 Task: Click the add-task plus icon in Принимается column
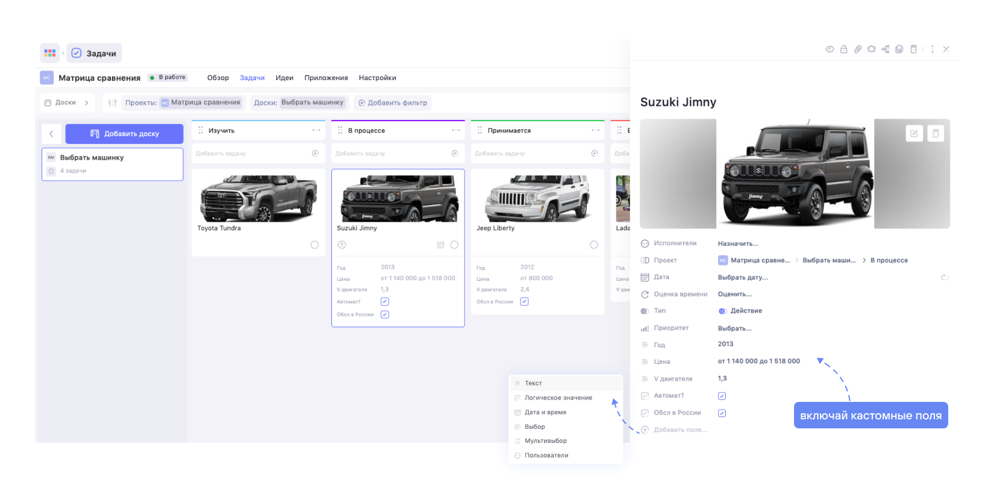pyautogui.click(x=595, y=154)
